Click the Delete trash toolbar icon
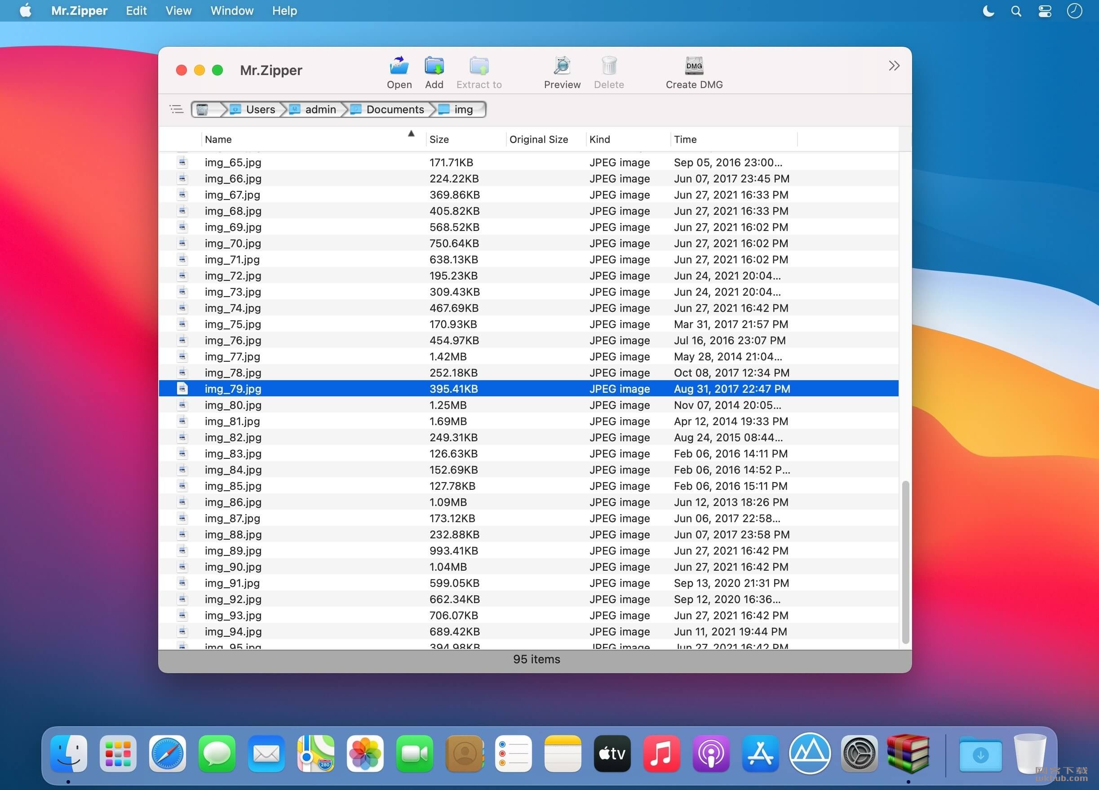Image resolution: width=1099 pixels, height=790 pixels. (x=609, y=66)
